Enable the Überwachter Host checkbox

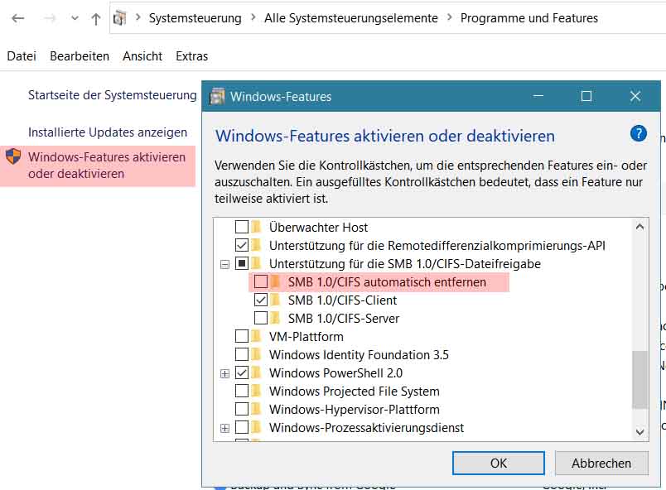tap(242, 227)
